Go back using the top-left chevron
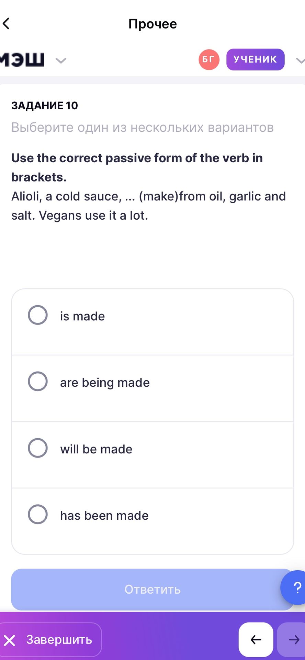The image size is (305, 660). pos(6,24)
